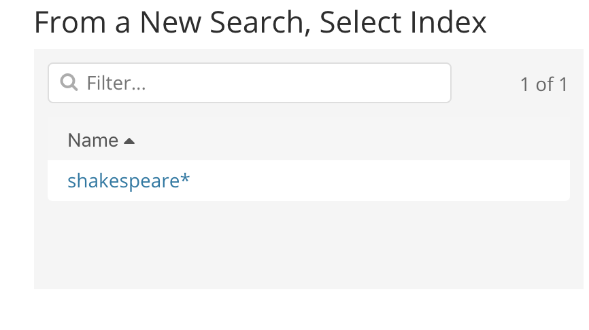589x330 pixels.
Task: Click the gray space between filter box and counter
Action: pyautogui.click(x=486, y=83)
